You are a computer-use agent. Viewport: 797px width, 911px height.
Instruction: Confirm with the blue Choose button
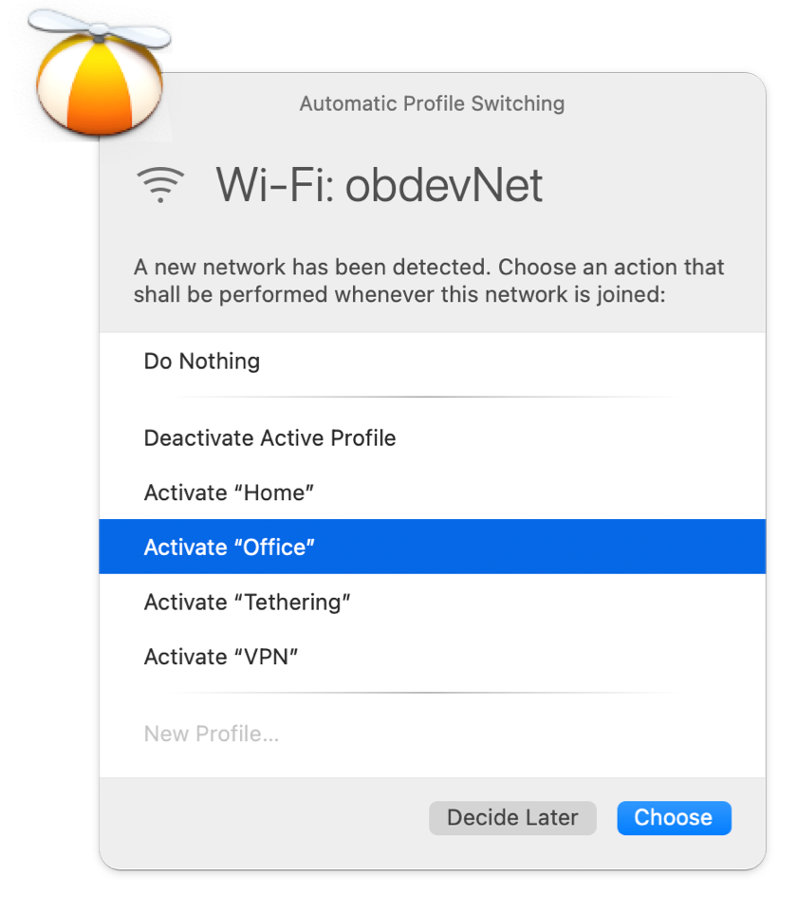coord(674,817)
